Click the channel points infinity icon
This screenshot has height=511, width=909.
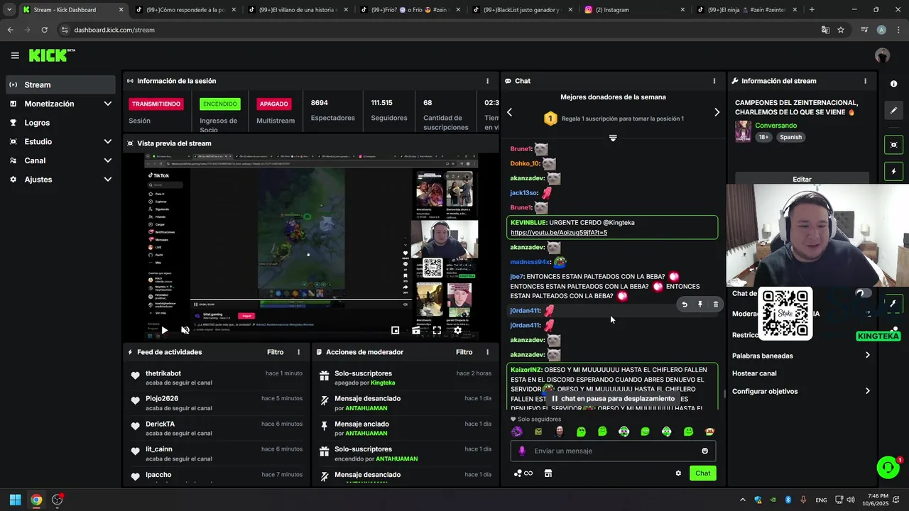523,473
